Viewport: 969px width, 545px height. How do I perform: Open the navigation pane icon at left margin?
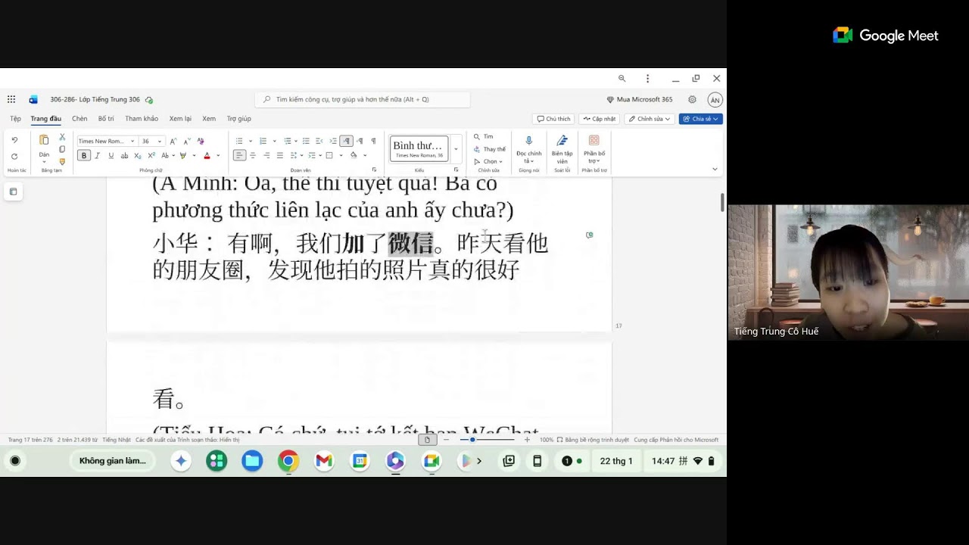pos(13,192)
